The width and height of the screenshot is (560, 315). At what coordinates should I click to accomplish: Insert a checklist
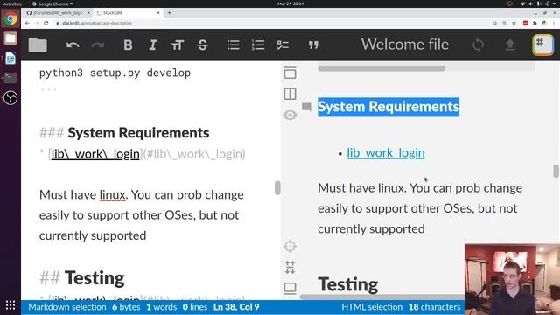[x=283, y=45]
